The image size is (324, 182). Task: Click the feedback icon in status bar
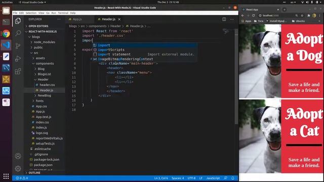226,178
